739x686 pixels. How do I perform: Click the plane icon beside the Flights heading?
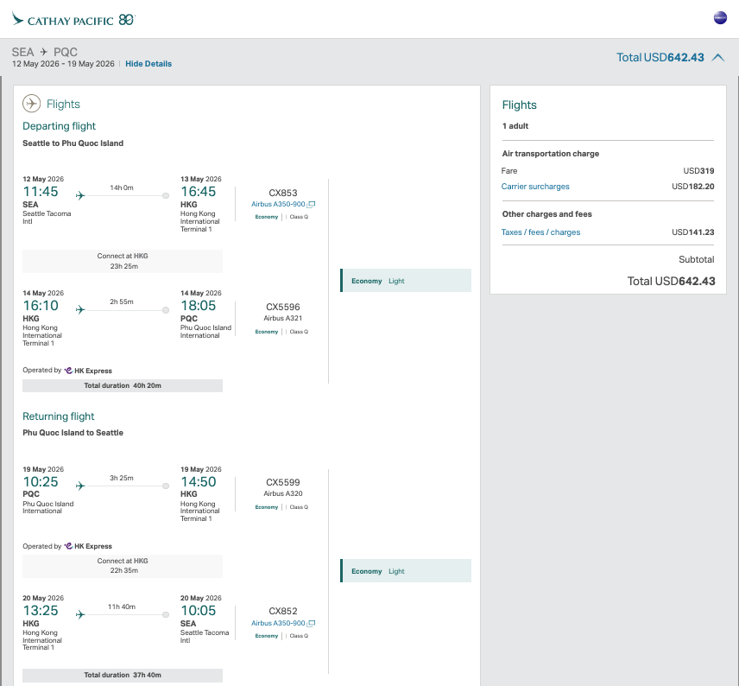[32, 104]
